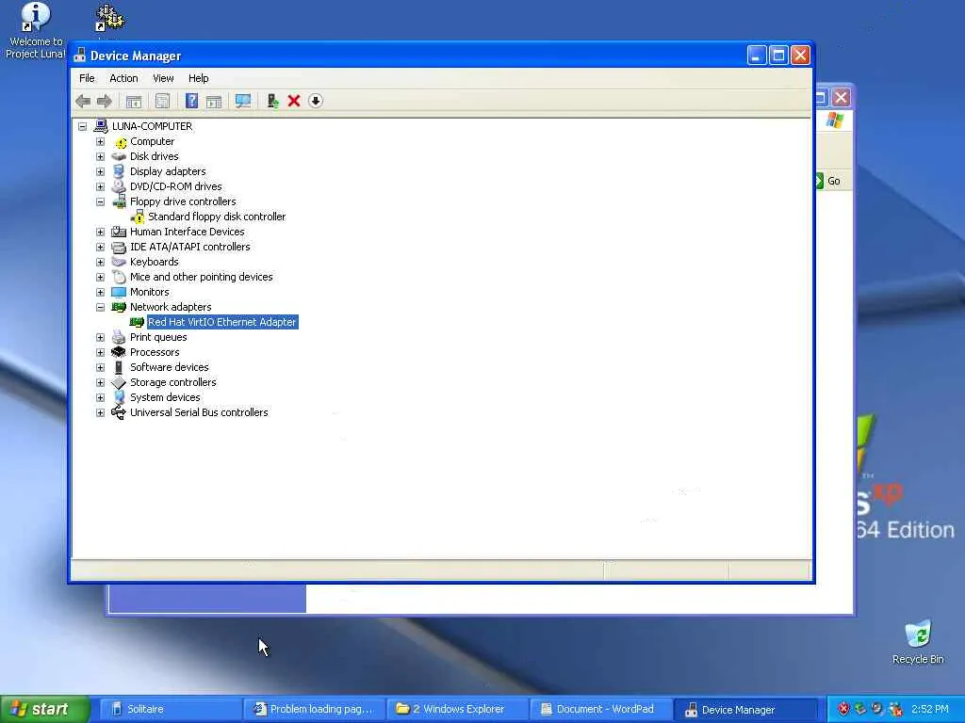Viewport: 965px width, 723px height.
Task: Select the Floppy drive controllers label
Action: [x=183, y=201]
